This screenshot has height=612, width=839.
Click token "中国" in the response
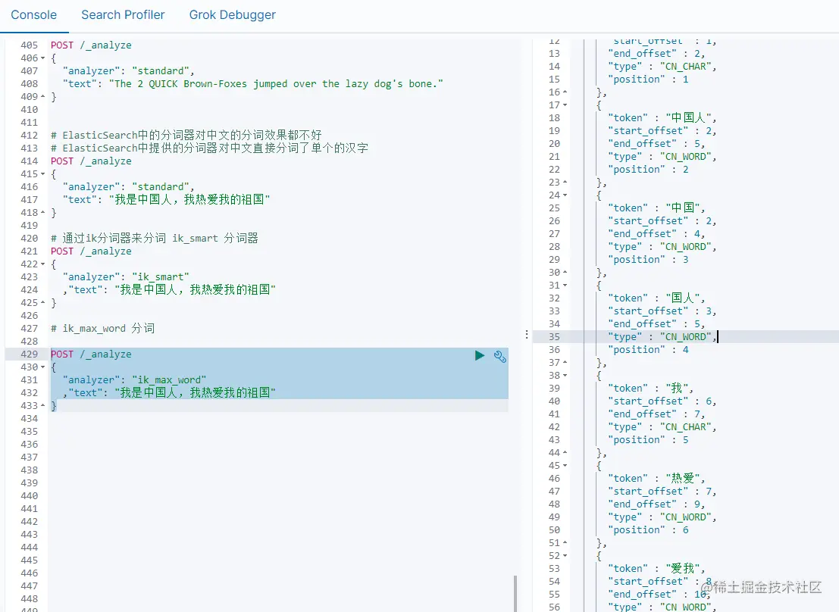click(685, 208)
